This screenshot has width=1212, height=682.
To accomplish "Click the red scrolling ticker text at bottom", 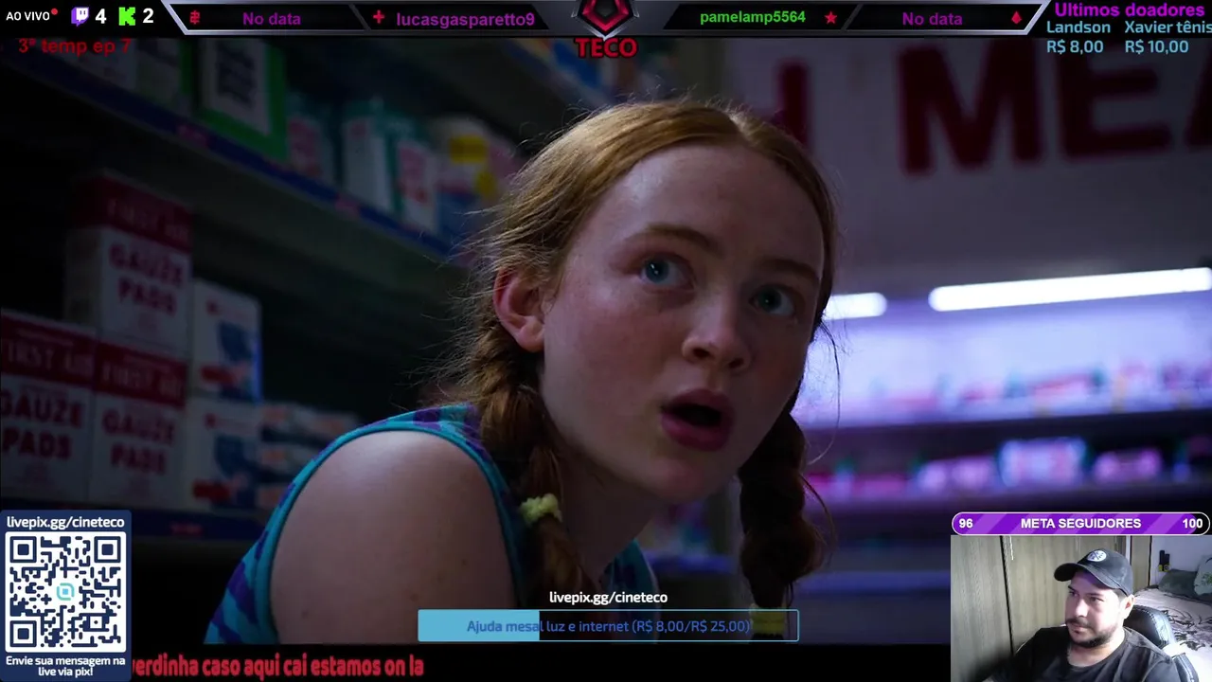I will point(276,666).
